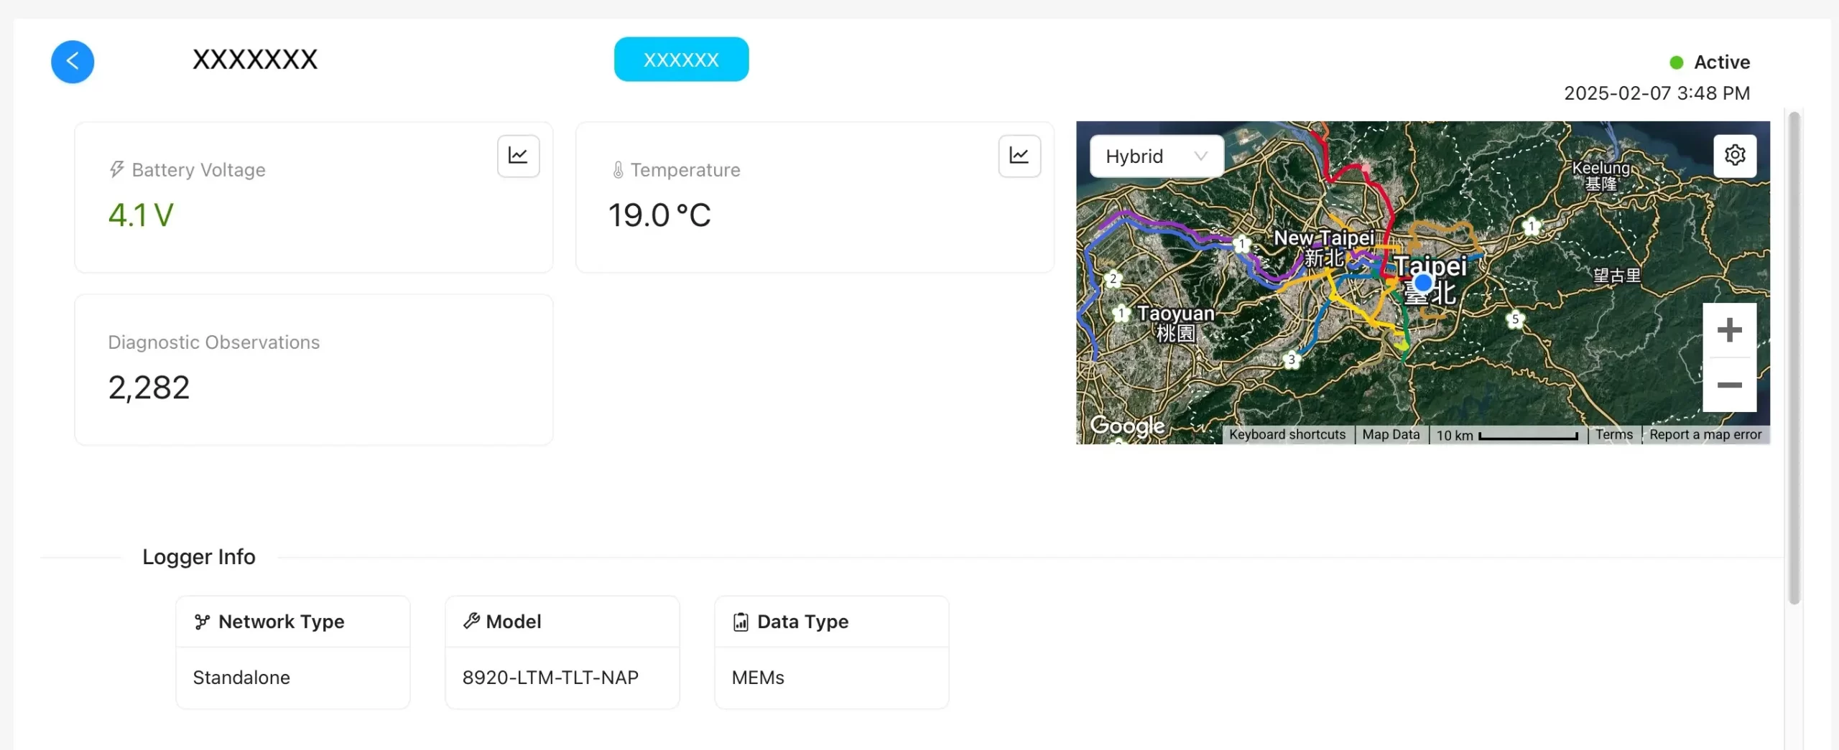The image size is (1839, 750).
Task: Click the Model info card header
Action: point(562,622)
